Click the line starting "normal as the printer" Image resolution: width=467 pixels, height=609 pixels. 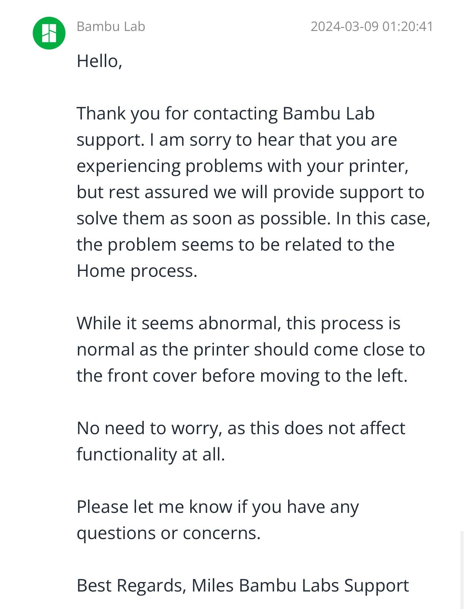coord(251,350)
